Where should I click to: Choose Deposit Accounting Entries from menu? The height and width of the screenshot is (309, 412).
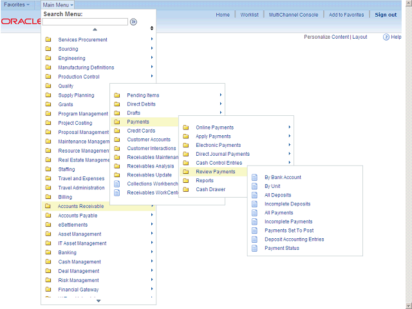coord(294,239)
